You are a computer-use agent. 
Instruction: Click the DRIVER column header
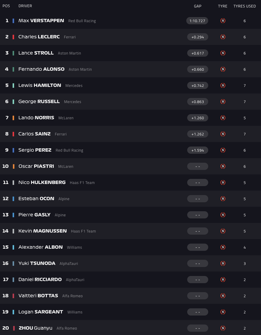[x=25, y=6]
